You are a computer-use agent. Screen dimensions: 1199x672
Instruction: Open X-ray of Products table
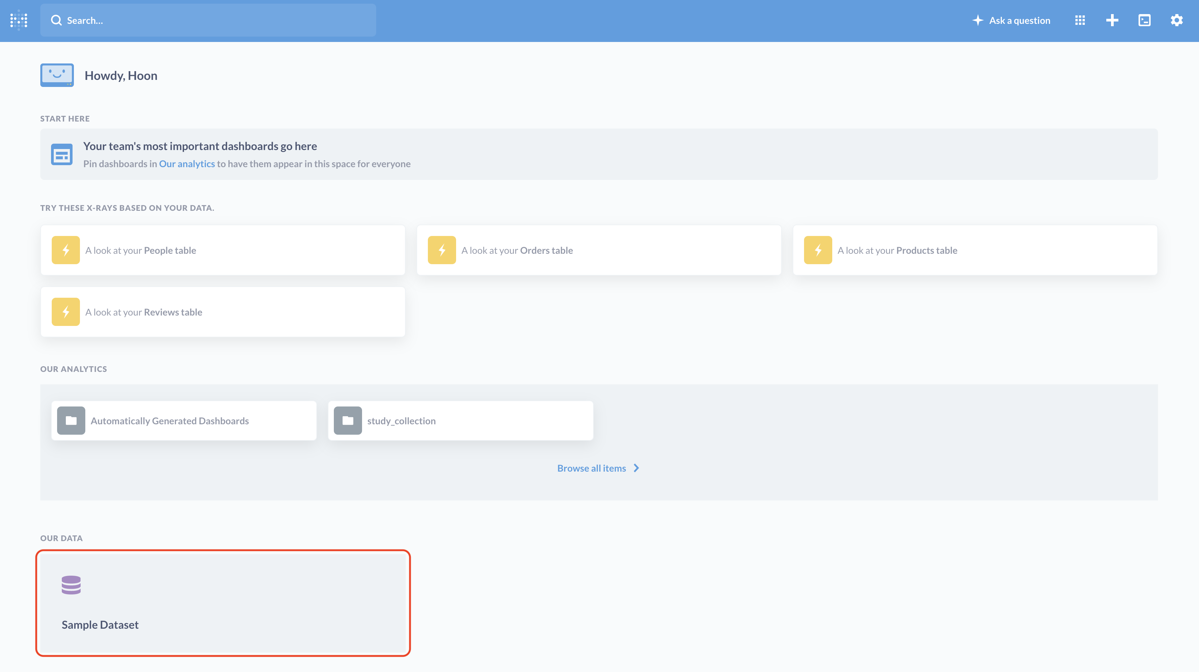coord(975,250)
